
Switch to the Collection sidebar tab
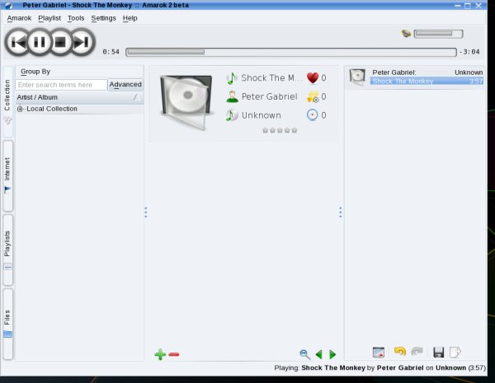pos(7,101)
